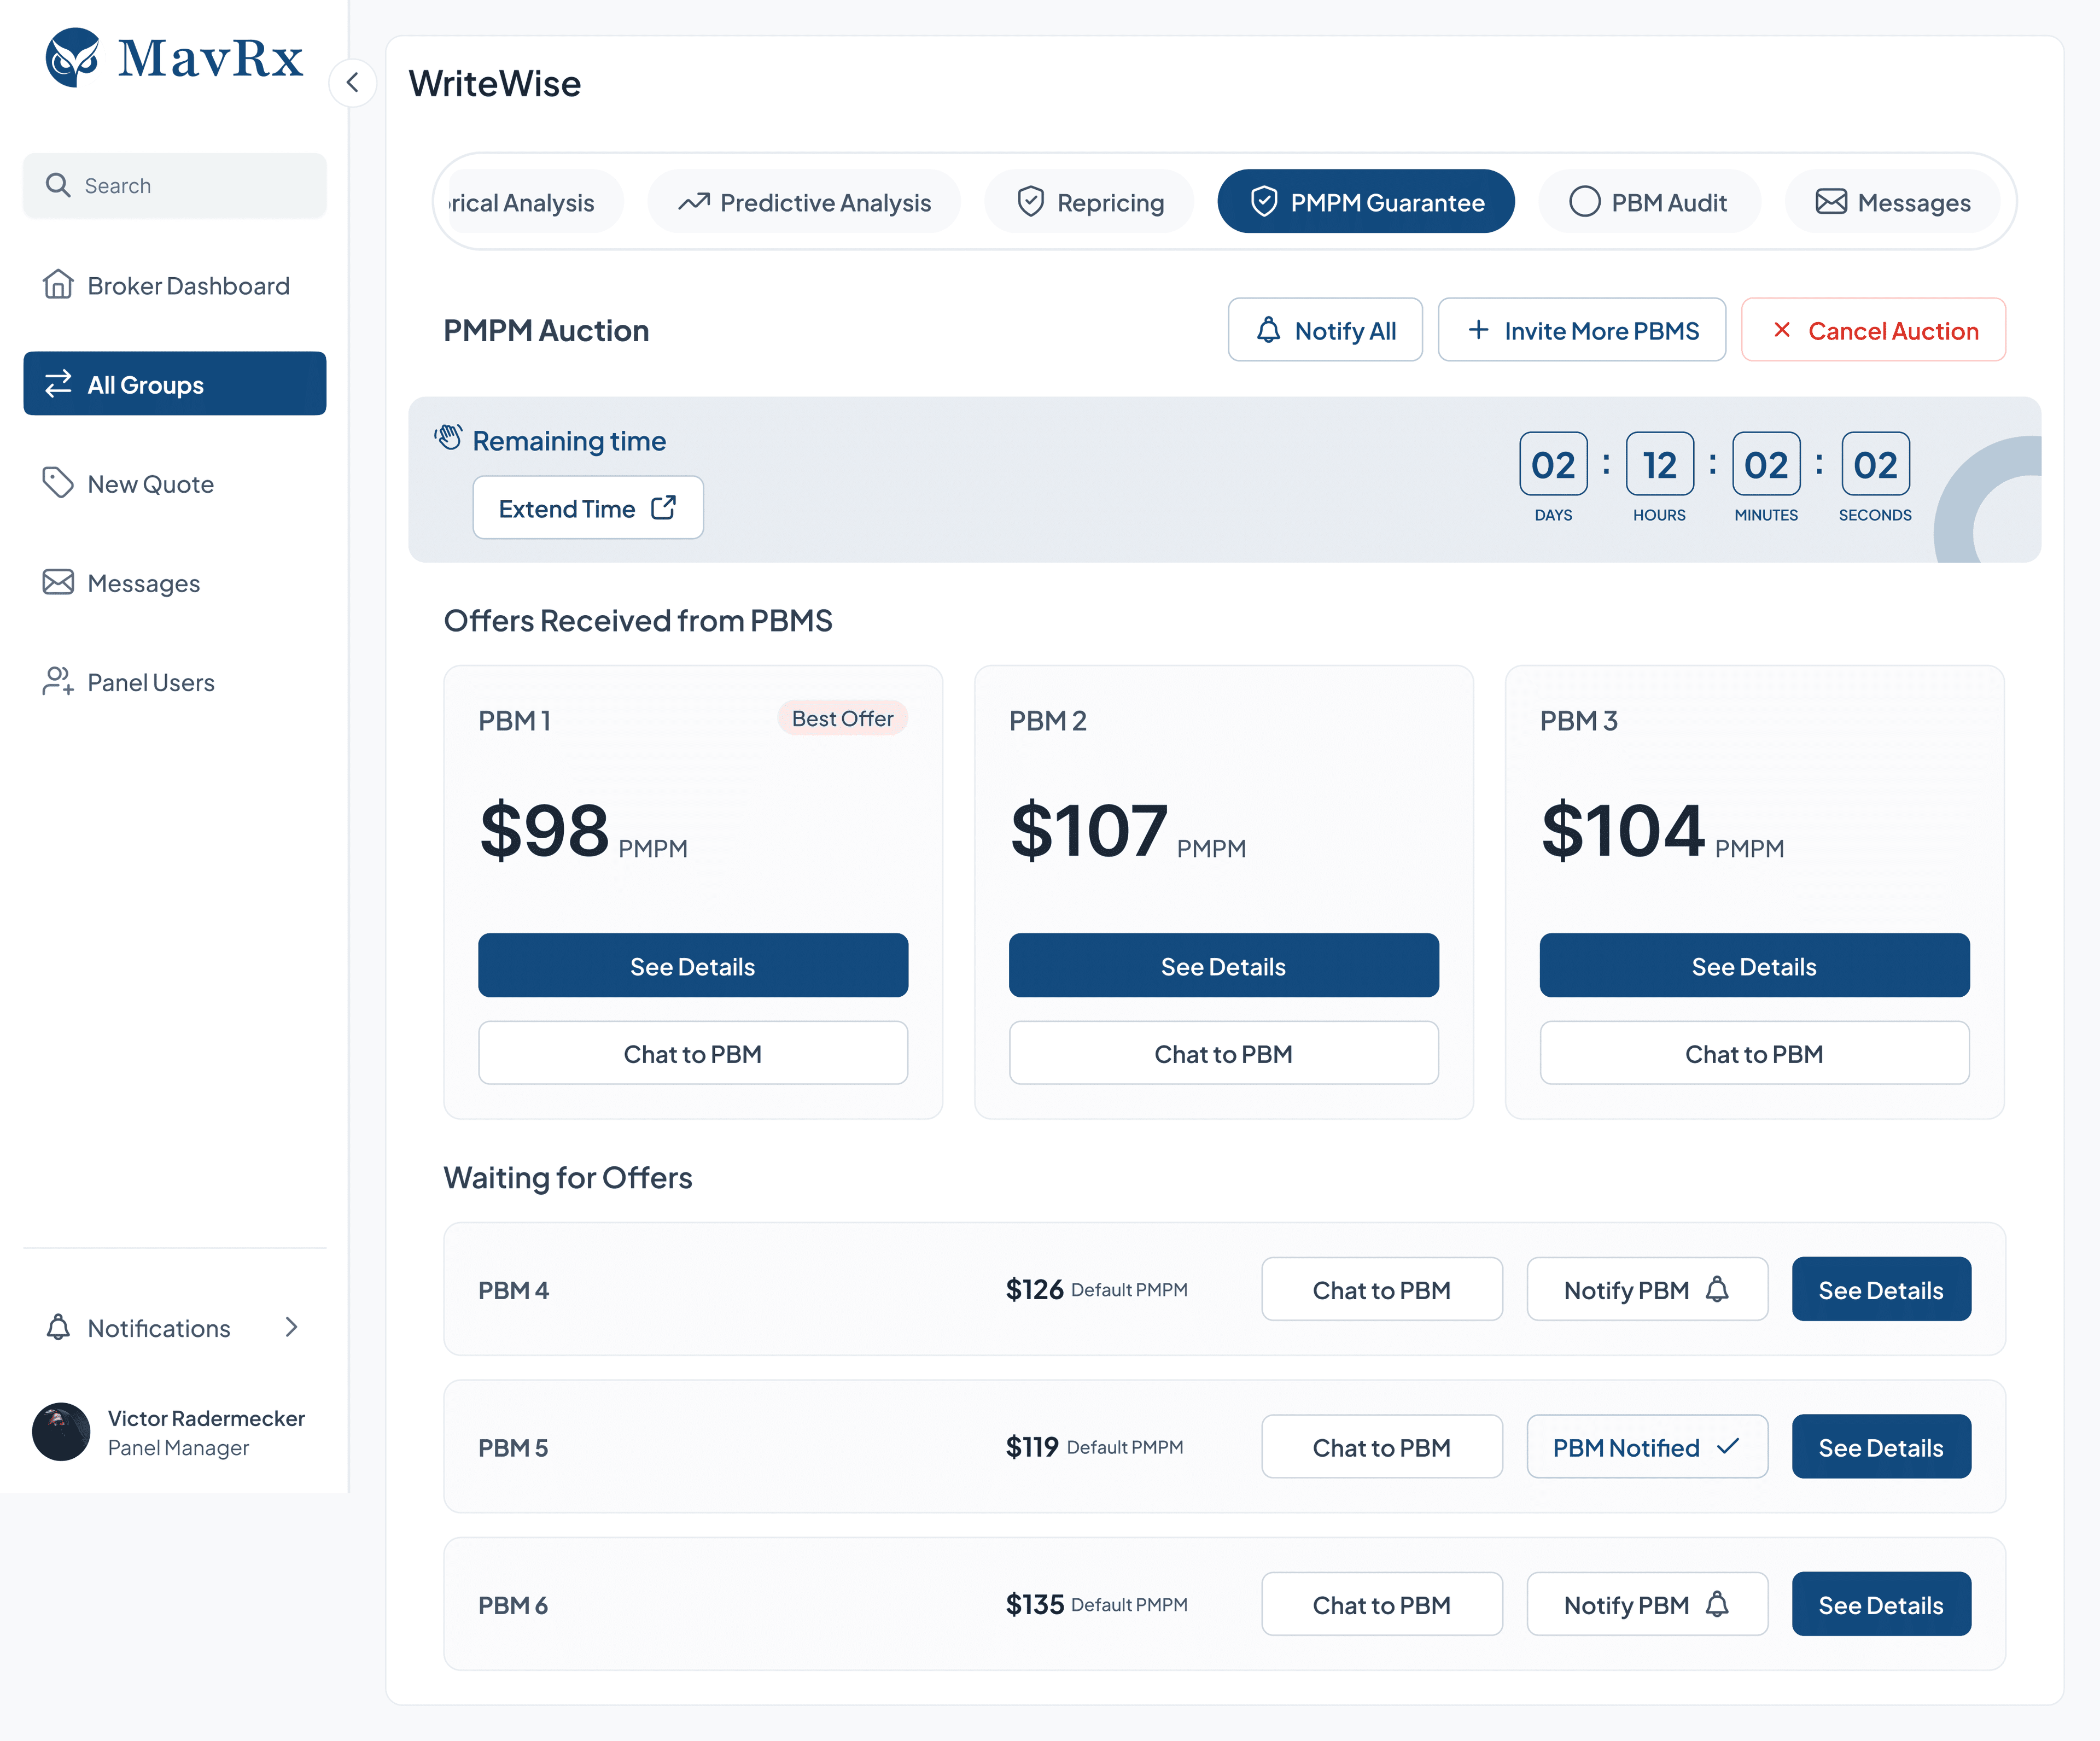Click the bell icon in Notify All
The image size is (2100, 1741).
click(x=1268, y=329)
